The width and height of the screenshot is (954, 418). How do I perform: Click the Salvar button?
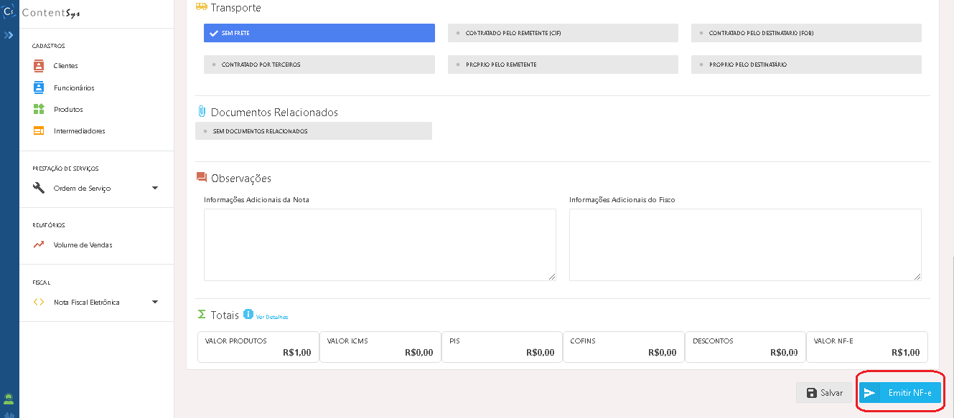tap(824, 393)
